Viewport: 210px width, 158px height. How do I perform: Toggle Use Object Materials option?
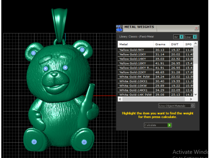[x=177, y=106]
